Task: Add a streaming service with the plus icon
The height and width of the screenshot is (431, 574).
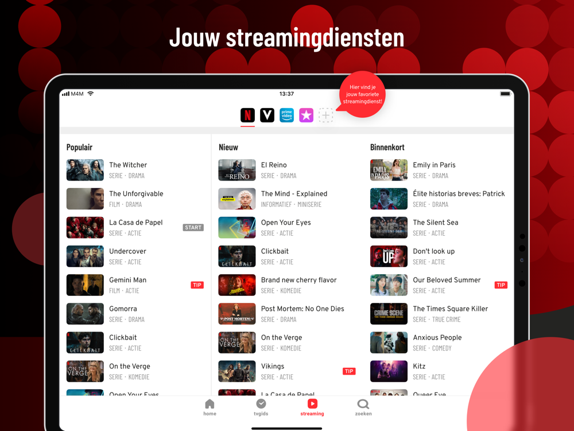Action: click(x=325, y=115)
